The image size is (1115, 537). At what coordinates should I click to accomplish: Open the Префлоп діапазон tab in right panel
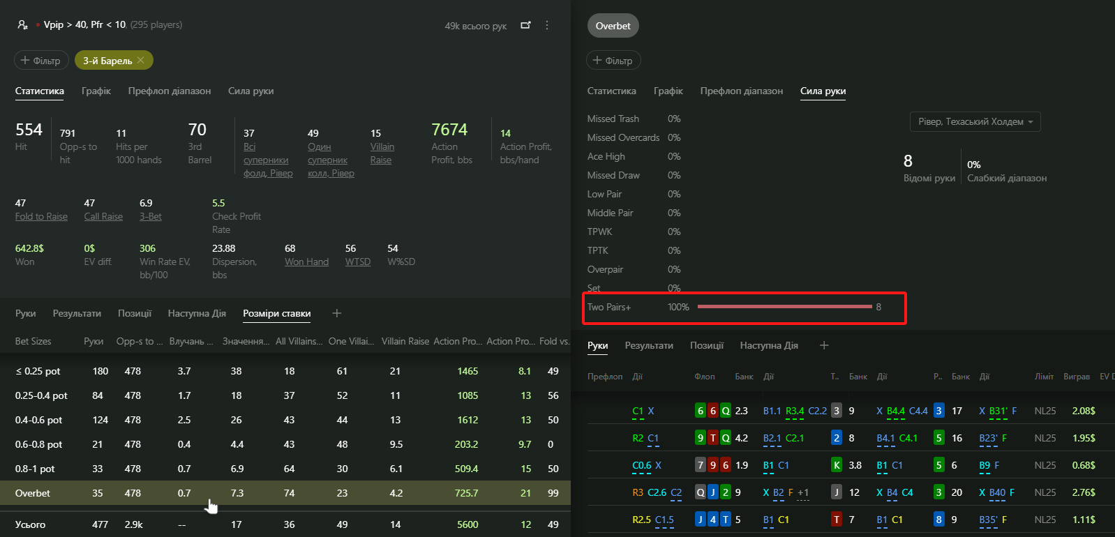click(742, 91)
